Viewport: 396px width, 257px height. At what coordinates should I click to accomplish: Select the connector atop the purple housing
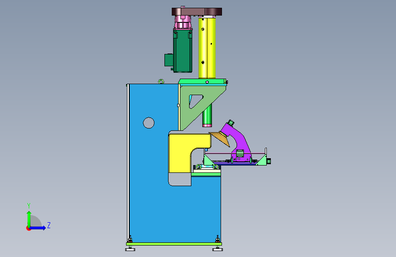[x=231, y=123]
